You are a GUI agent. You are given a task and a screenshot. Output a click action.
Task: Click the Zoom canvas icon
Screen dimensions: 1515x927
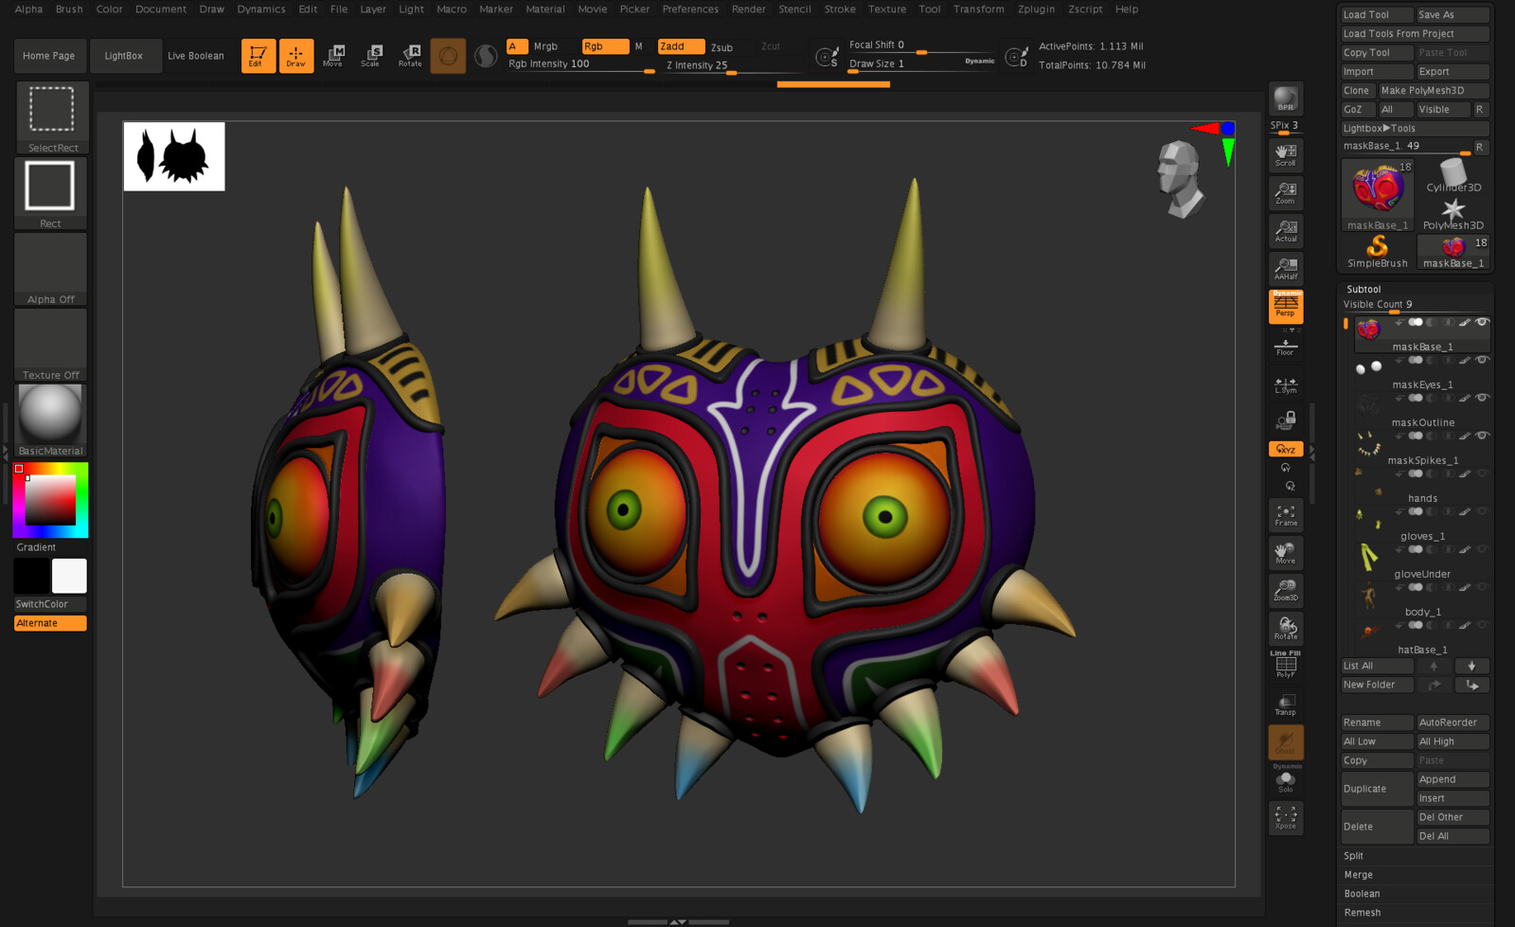click(x=1286, y=193)
